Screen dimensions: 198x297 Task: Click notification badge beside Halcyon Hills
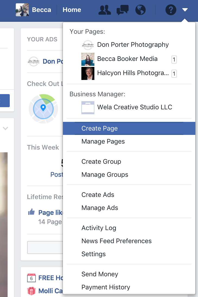coord(174,74)
